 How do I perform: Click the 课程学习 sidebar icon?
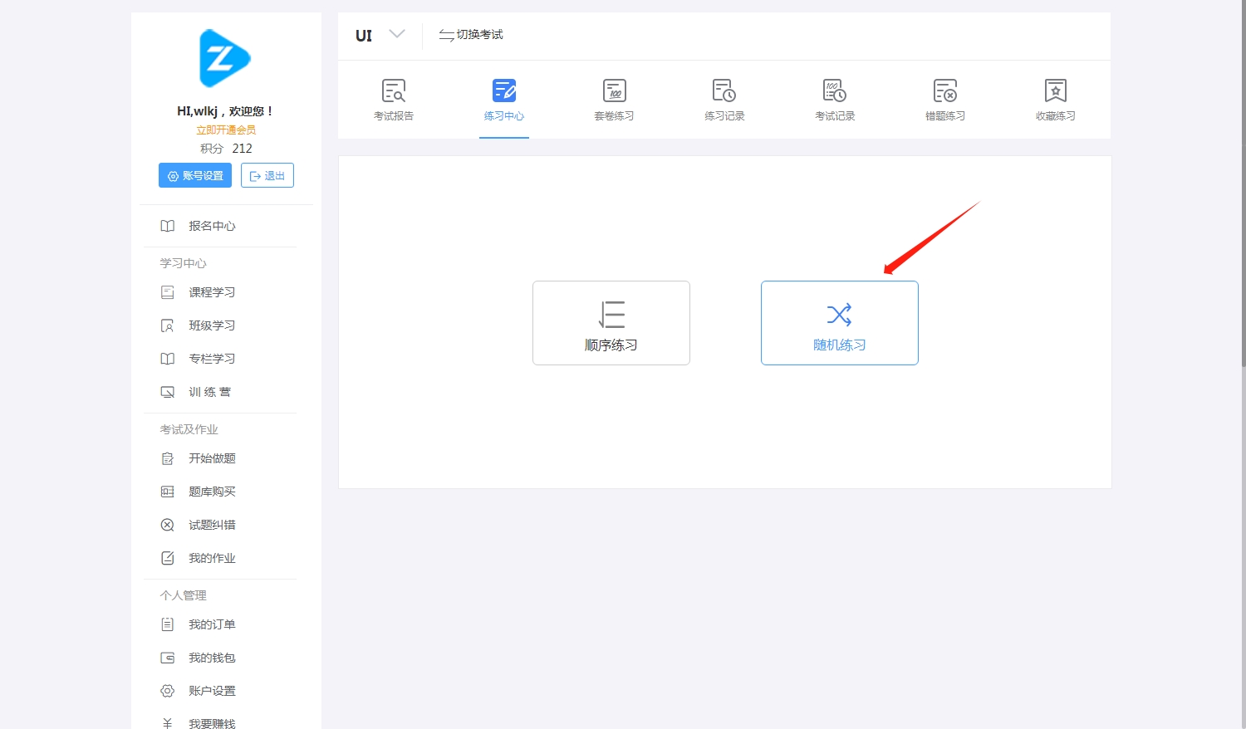pyautogui.click(x=168, y=292)
